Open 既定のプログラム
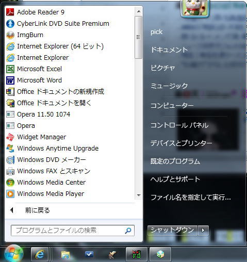This screenshot has width=247, height=262. pos(175,161)
